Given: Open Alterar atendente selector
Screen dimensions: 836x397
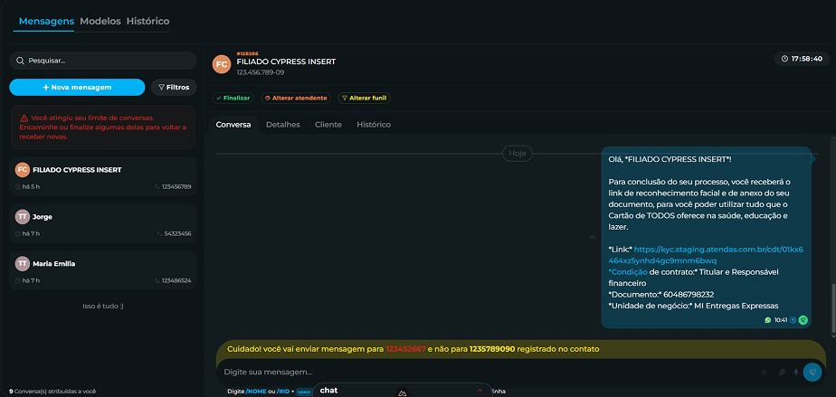Looking at the screenshot, I should 296,98.
